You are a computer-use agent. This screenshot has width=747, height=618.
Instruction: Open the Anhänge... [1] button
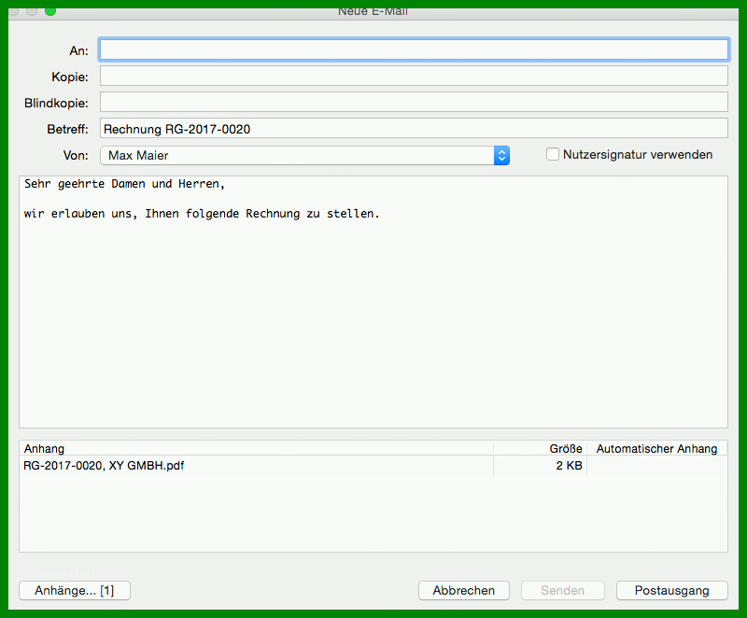[x=75, y=591]
